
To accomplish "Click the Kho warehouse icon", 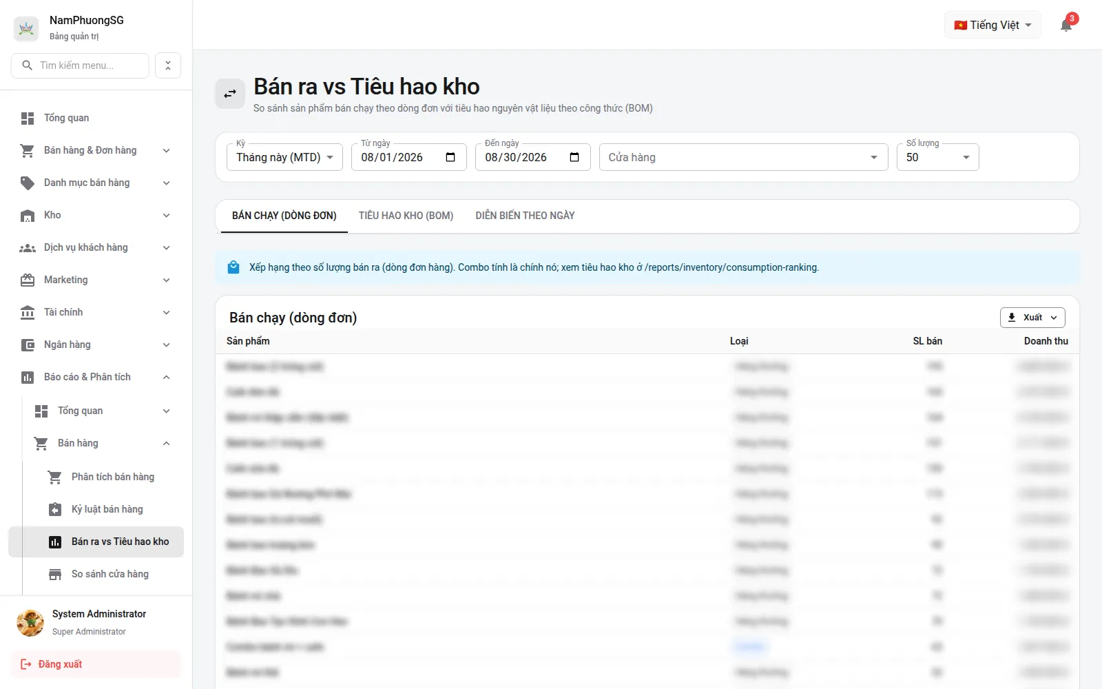I will pos(28,216).
